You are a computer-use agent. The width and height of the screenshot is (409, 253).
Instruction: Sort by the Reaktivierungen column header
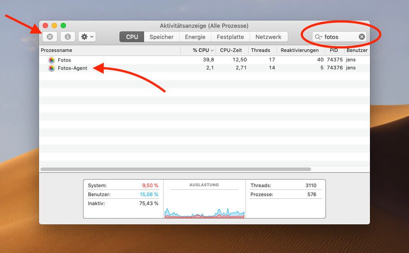pyautogui.click(x=300, y=50)
